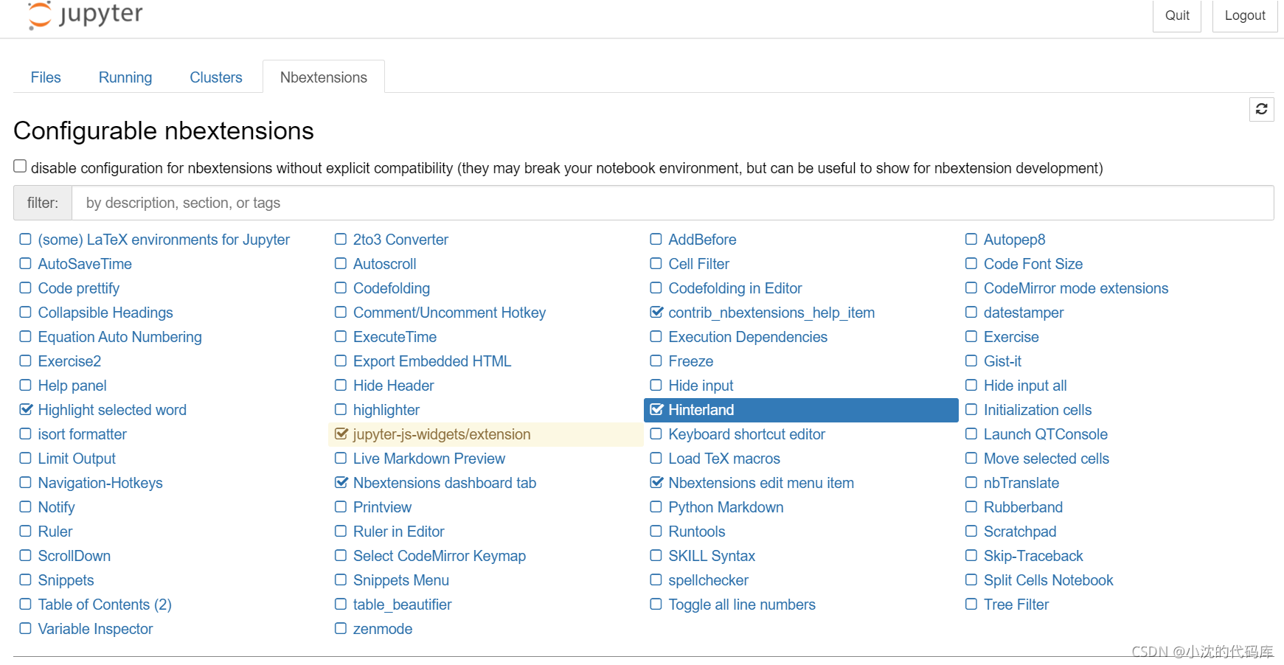Viewport: 1284px width, 665px height.
Task: Open the Running tab
Action: click(x=125, y=77)
